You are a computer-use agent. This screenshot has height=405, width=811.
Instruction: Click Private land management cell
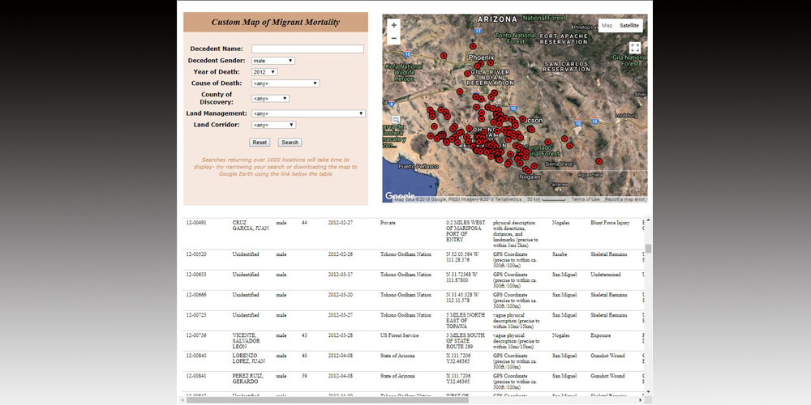pyautogui.click(x=388, y=223)
